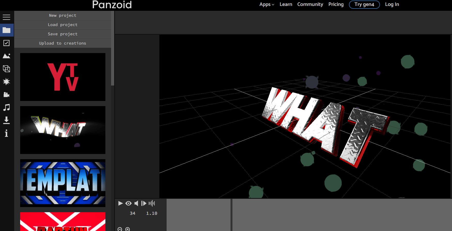Open the hamburger menu in the sidebar

[6, 17]
